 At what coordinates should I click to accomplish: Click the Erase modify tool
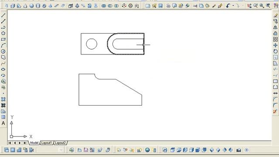(276, 16)
